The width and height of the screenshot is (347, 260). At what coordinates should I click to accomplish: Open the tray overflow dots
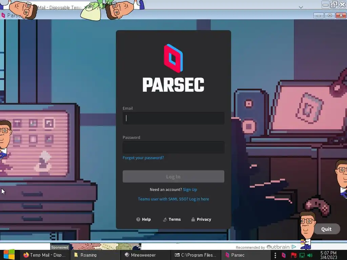[275, 255]
